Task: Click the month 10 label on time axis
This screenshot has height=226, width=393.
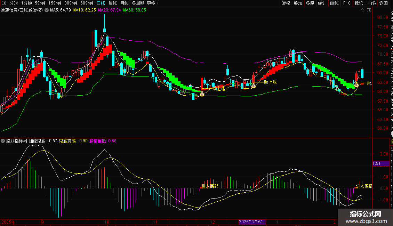Action: [107, 222]
